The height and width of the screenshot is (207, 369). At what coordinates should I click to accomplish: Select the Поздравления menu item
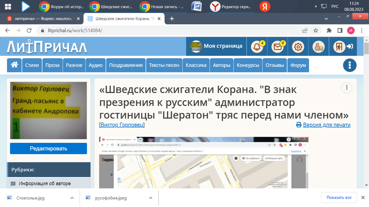(x=126, y=65)
